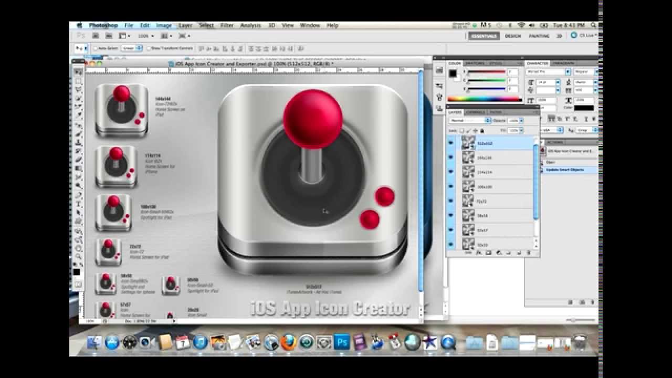Switch to the Swatches tab
This screenshot has height=378, width=672.
coord(475,63)
